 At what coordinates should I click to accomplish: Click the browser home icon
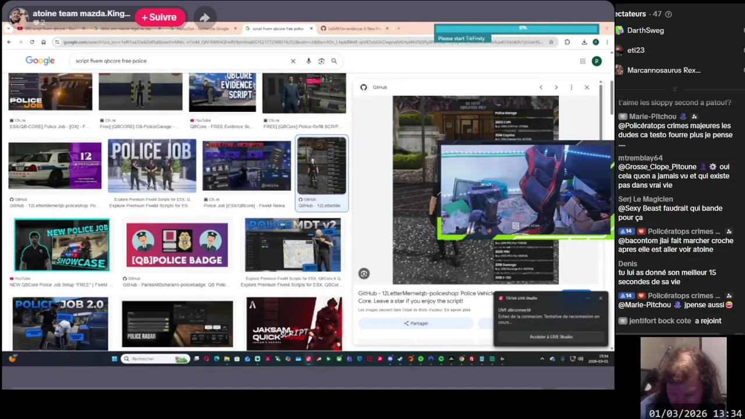pos(43,42)
